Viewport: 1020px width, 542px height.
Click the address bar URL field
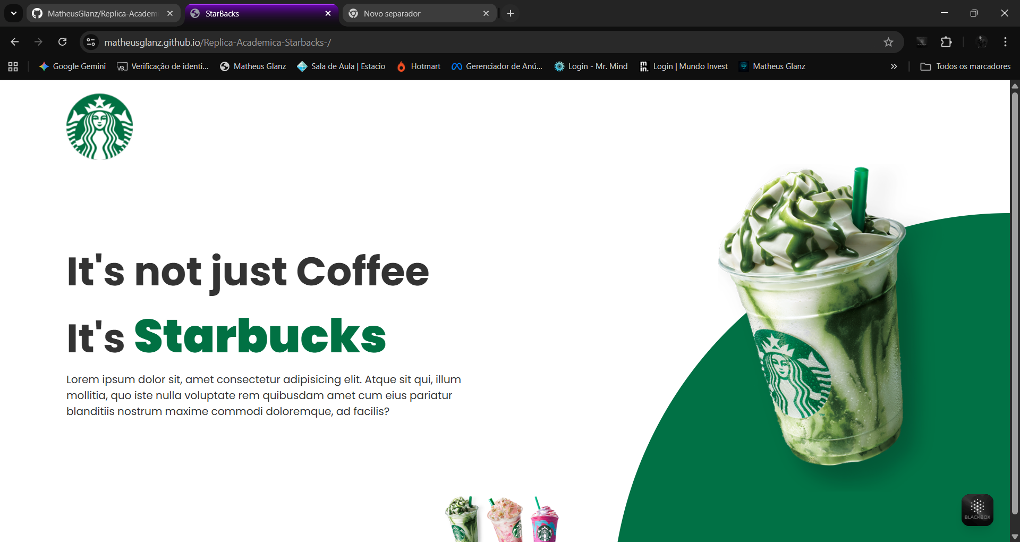[x=478, y=42]
